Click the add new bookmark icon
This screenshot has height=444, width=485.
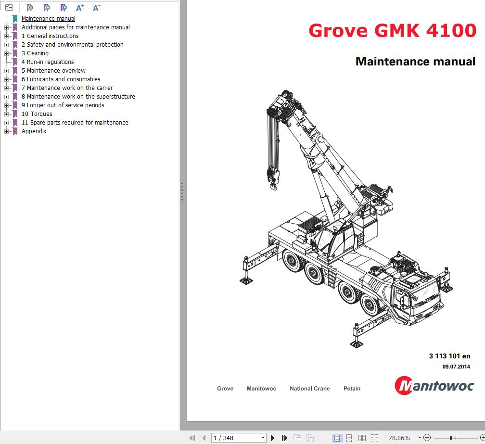click(x=46, y=7)
